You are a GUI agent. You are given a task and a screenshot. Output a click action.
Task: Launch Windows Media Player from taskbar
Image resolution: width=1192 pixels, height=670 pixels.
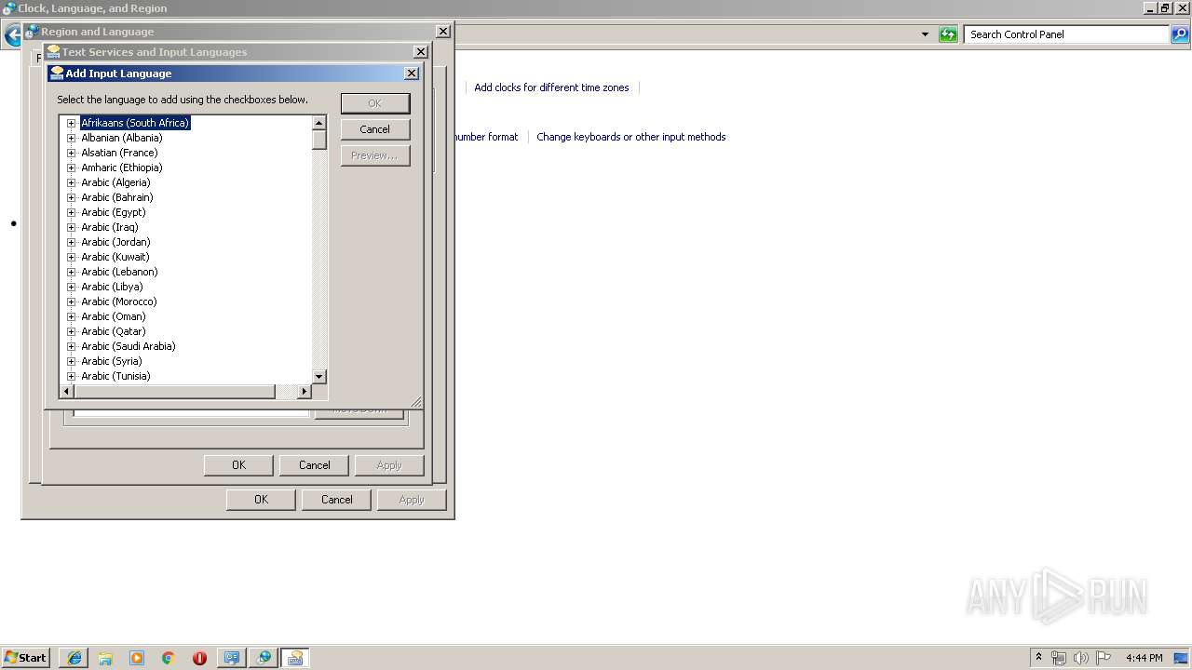point(137,658)
